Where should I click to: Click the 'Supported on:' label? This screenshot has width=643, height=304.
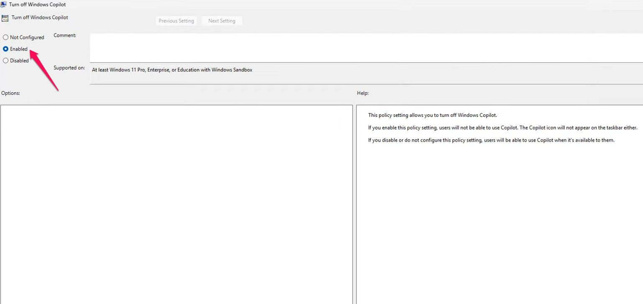coord(69,68)
